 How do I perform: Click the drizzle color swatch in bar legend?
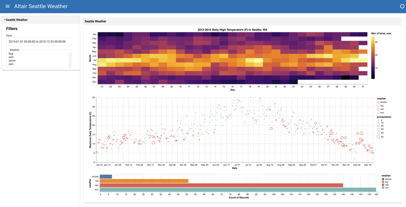[383, 179]
